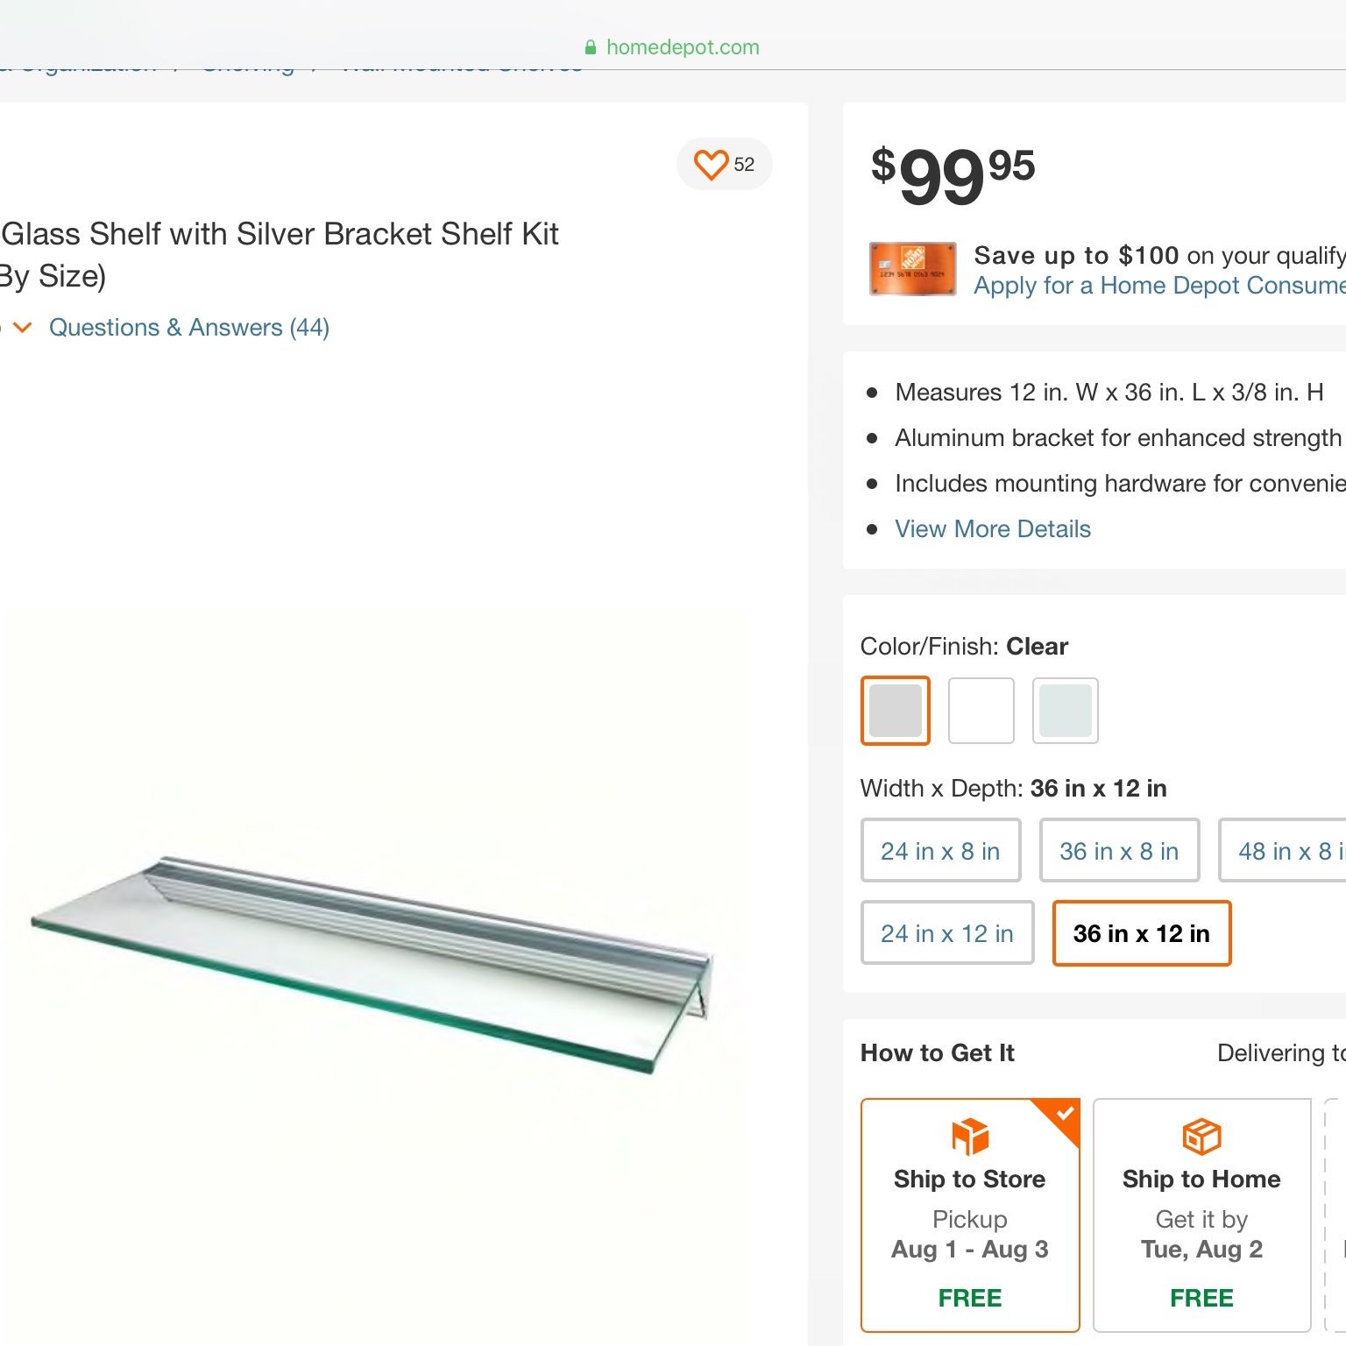The height and width of the screenshot is (1346, 1346).
Task: Choose the 24 in x 12 in size
Action: click(947, 933)
